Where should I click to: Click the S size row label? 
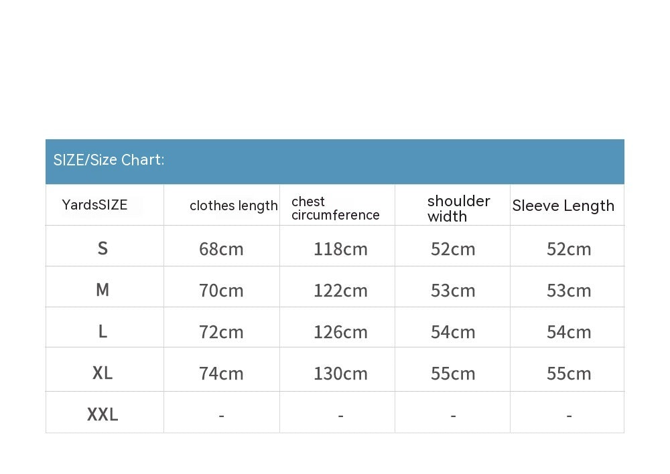[x=103, y=248]
